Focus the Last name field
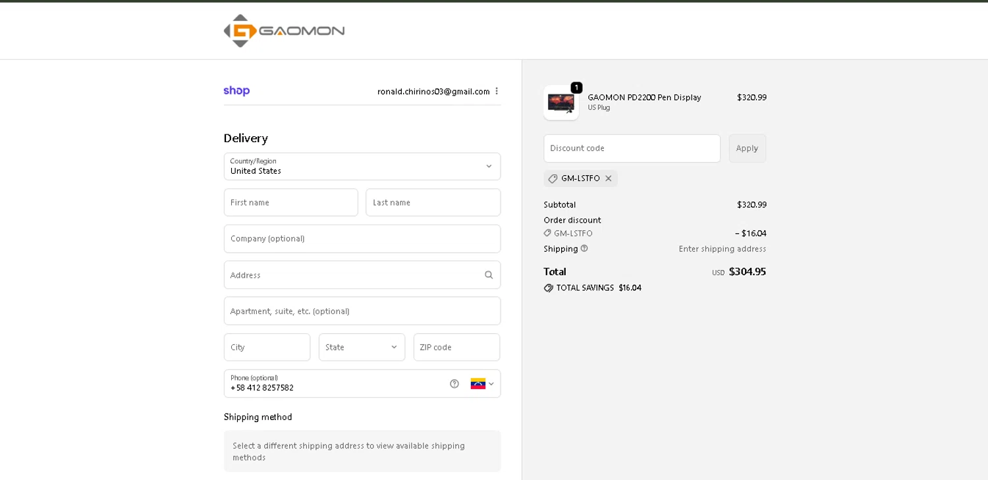Image resolution: width=988 pixels, height=480 pixels. pyautogui.click(x=433, y=203)
